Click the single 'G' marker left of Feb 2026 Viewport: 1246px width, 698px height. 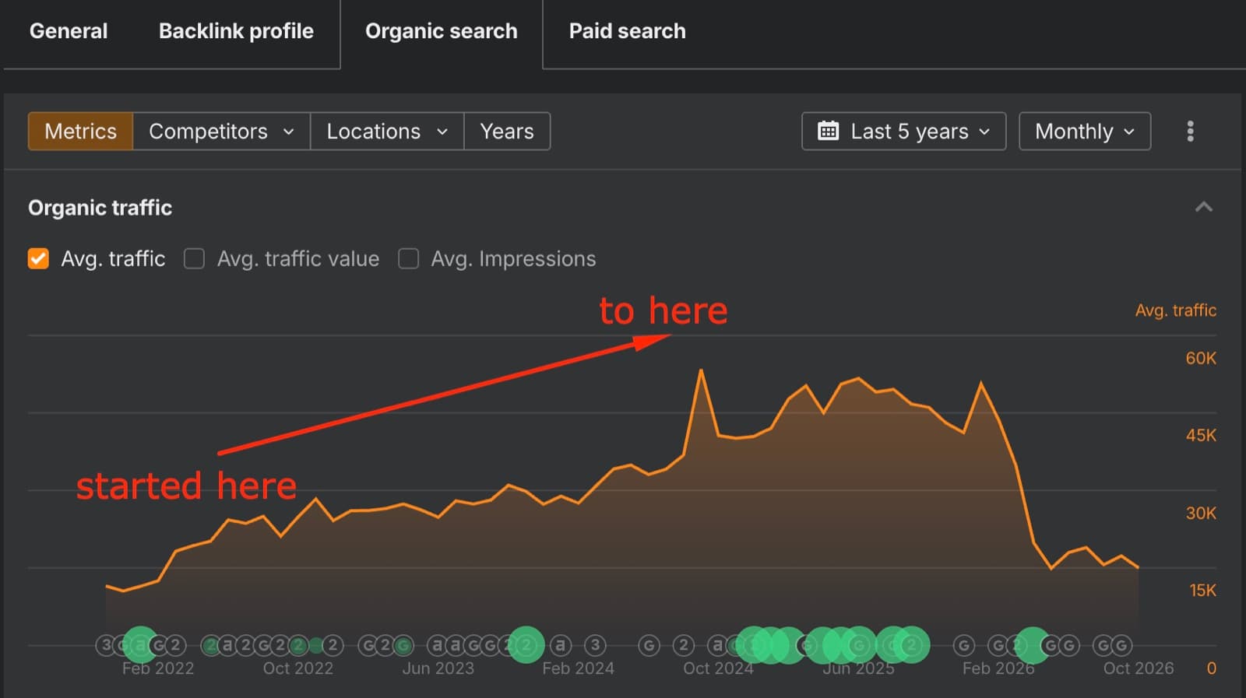coord(964,645)
